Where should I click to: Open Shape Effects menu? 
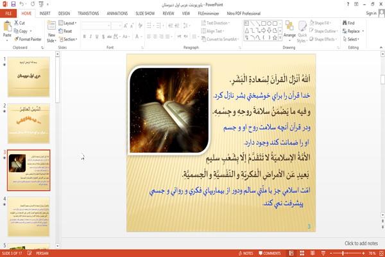(322, 39)
